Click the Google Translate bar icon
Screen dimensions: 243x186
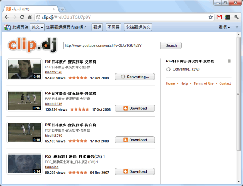(x=7, y=27)
